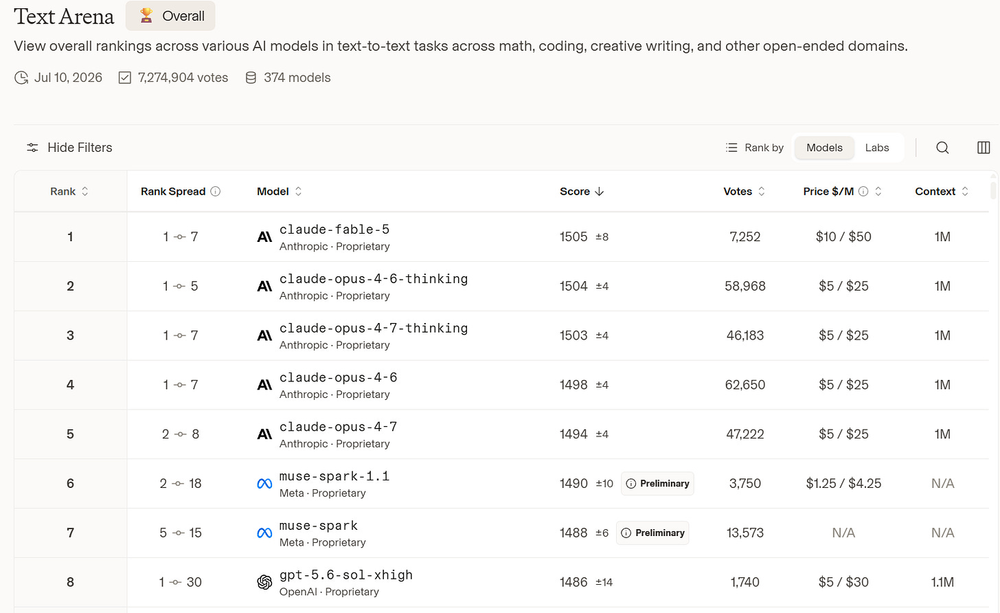Switch Rank by to Labs
This screenshot has width=1000, height=613.
(x=877, y=148)
